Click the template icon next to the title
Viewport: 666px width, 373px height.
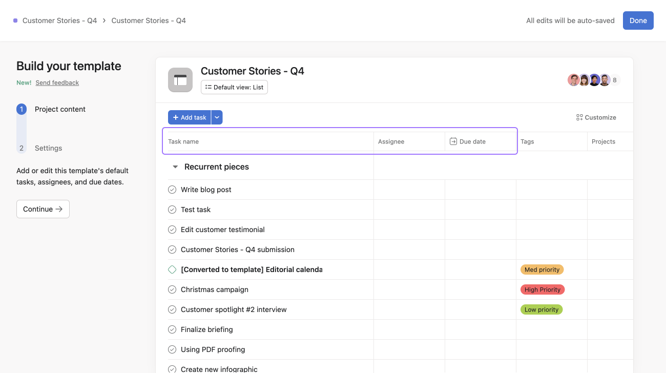pos(180,80)
